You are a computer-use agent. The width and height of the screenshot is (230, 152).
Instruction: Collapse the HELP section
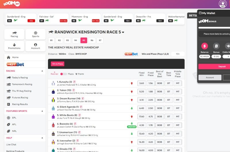click(42, 138)
